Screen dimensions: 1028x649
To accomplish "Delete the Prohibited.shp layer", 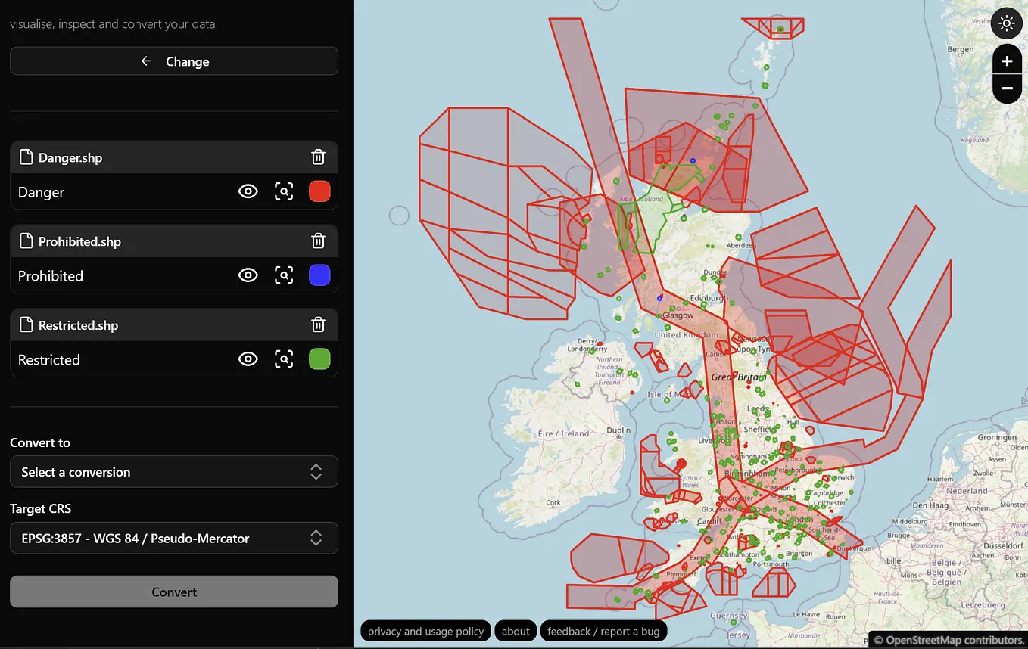I will pyautogui.click(x=318, y=241).
